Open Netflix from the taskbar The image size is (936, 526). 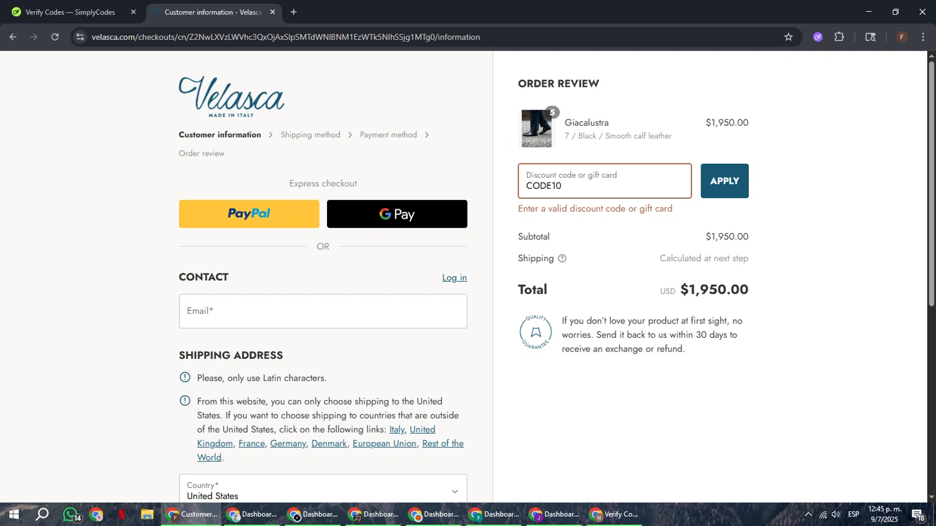tap(122, 515)
